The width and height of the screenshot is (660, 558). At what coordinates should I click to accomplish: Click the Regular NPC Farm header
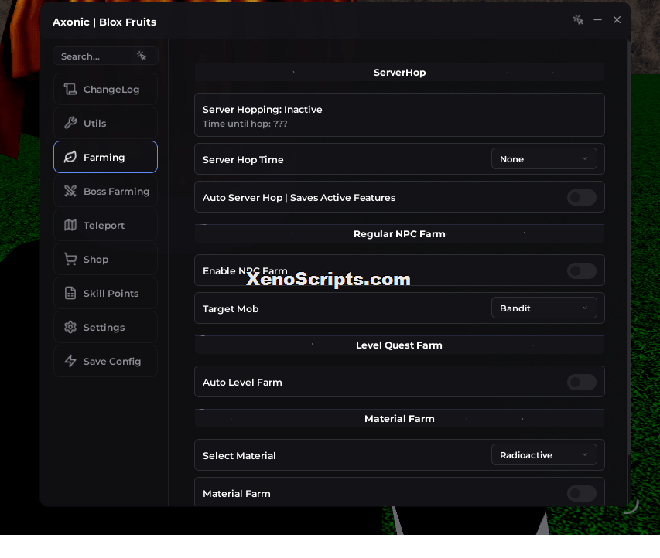click(x=399, y=234)
